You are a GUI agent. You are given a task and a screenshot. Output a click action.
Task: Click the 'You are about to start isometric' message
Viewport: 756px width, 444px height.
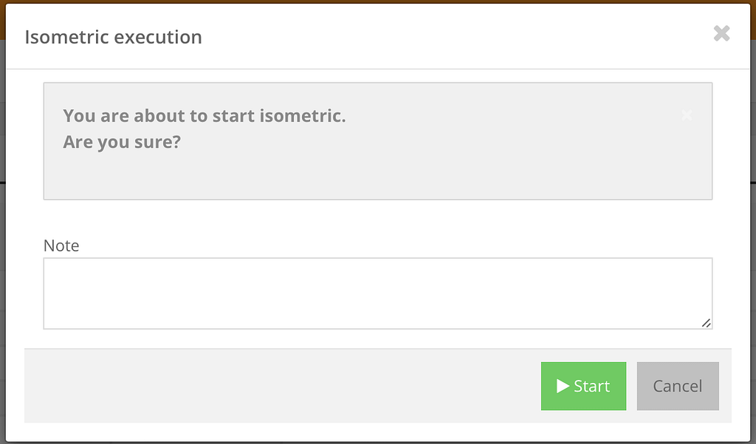[205, 116]
